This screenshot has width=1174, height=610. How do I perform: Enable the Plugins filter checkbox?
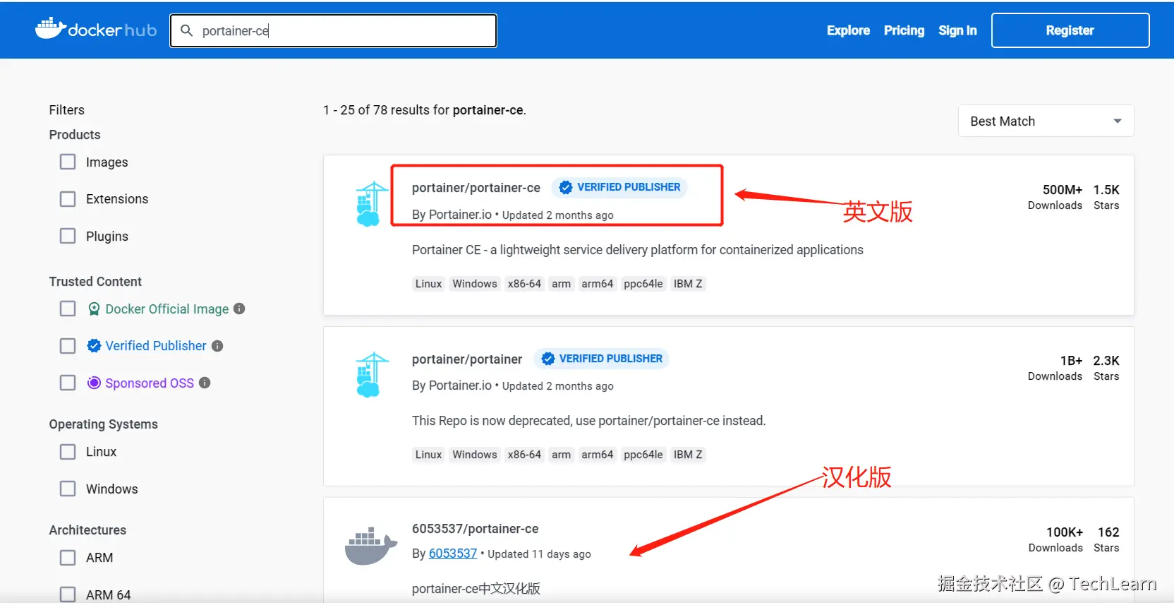click(x=68, y=236)
